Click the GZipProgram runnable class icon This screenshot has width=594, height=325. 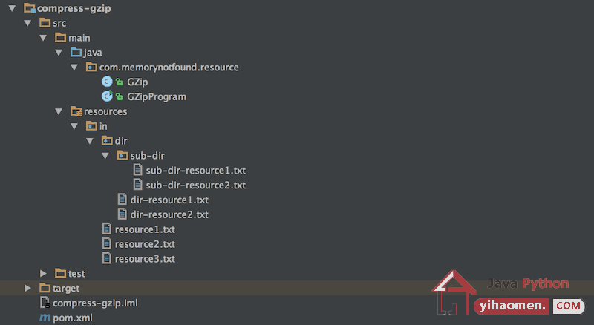coord(107,96)
